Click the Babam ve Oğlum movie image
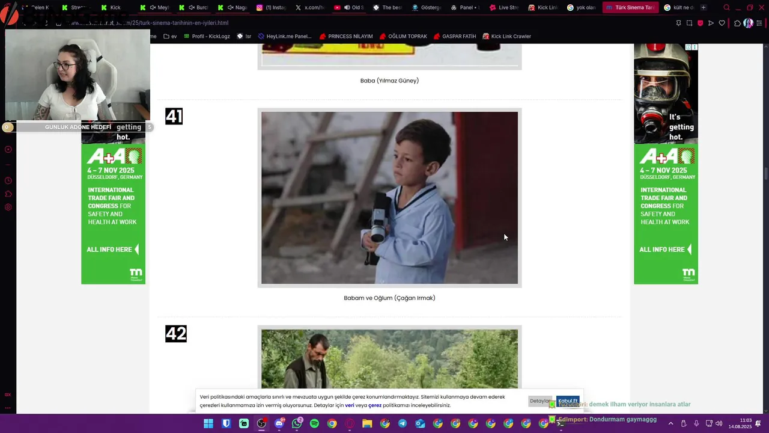This screenshot has height=433, width=769. click(389, 198)
